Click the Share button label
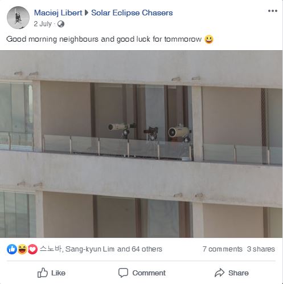Viewport: 283px width, 284px height. pyautogui.click(x=239, y=273)
